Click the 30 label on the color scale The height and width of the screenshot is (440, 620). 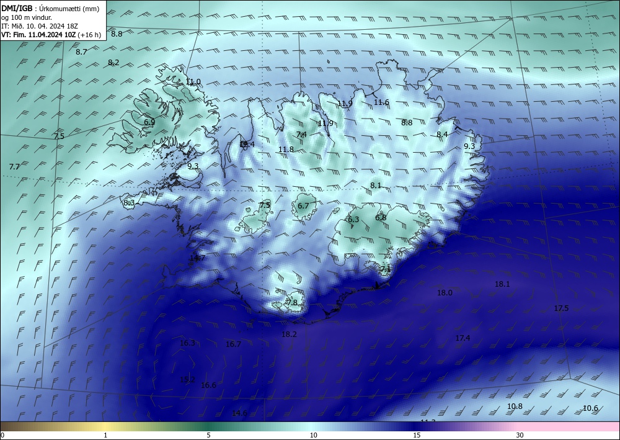tap(520, 436)
